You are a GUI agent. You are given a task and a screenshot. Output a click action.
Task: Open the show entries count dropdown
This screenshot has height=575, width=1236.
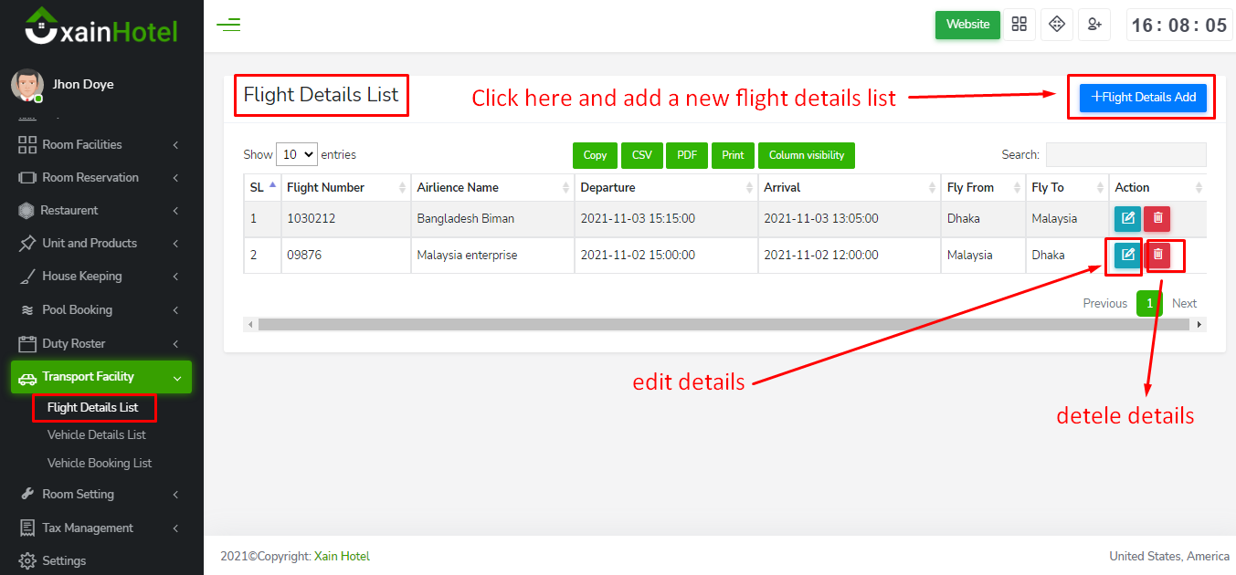[296, 155]
